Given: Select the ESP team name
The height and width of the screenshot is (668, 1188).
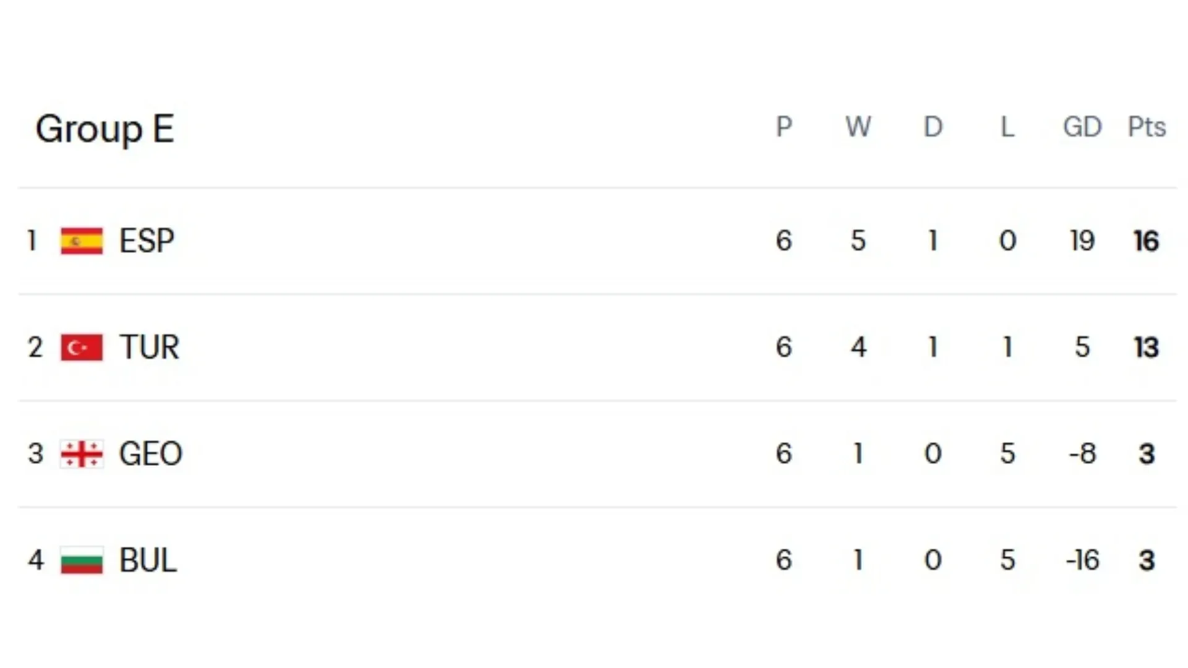Looking at the screenshot, I should coord(147,241).
